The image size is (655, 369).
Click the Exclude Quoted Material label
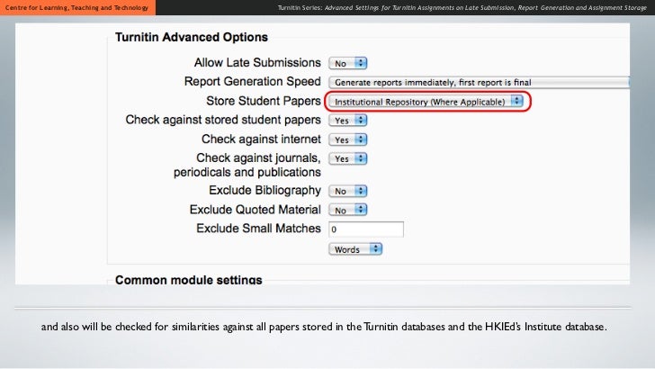click(256, 210)
